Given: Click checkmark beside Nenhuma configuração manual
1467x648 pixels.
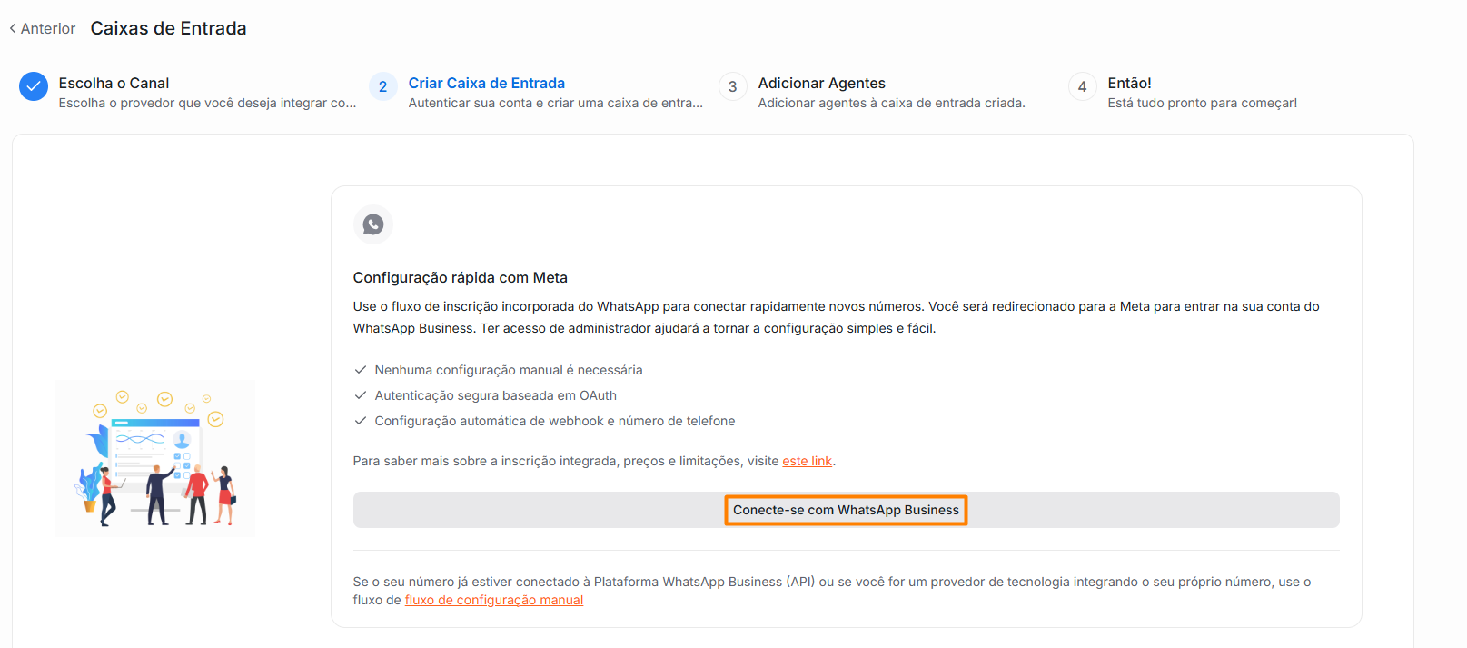Looking at the screenshot, I should click(x=361, y=370).
